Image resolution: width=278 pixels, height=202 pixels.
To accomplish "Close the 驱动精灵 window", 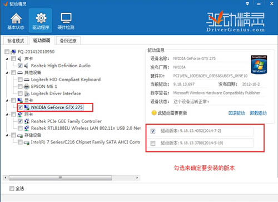I will (272, 3).
